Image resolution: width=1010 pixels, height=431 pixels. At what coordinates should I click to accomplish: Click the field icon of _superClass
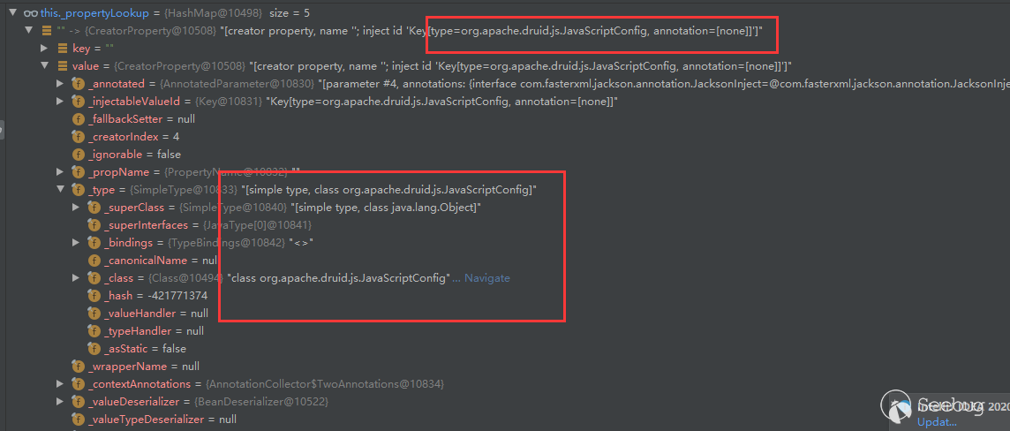click(x=94, y=208)
